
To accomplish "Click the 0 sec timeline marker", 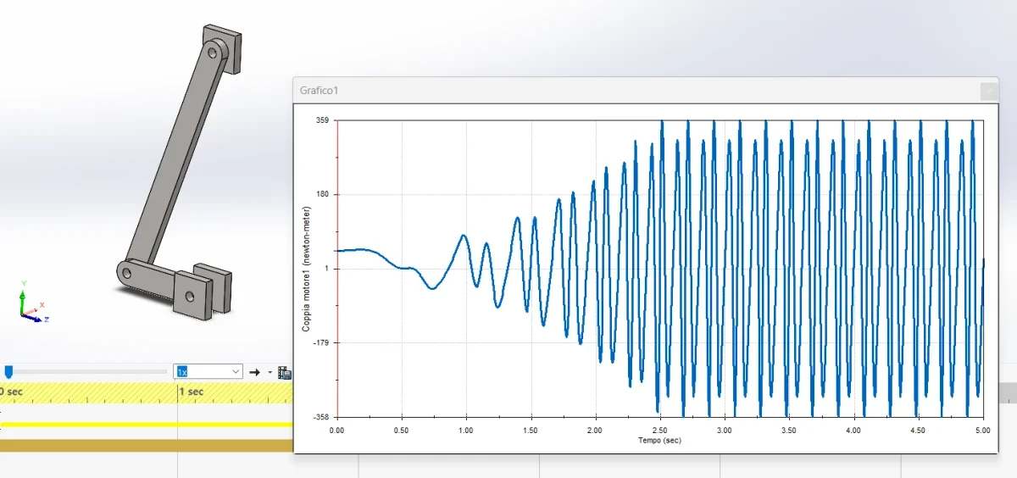I will coord(11,392).
